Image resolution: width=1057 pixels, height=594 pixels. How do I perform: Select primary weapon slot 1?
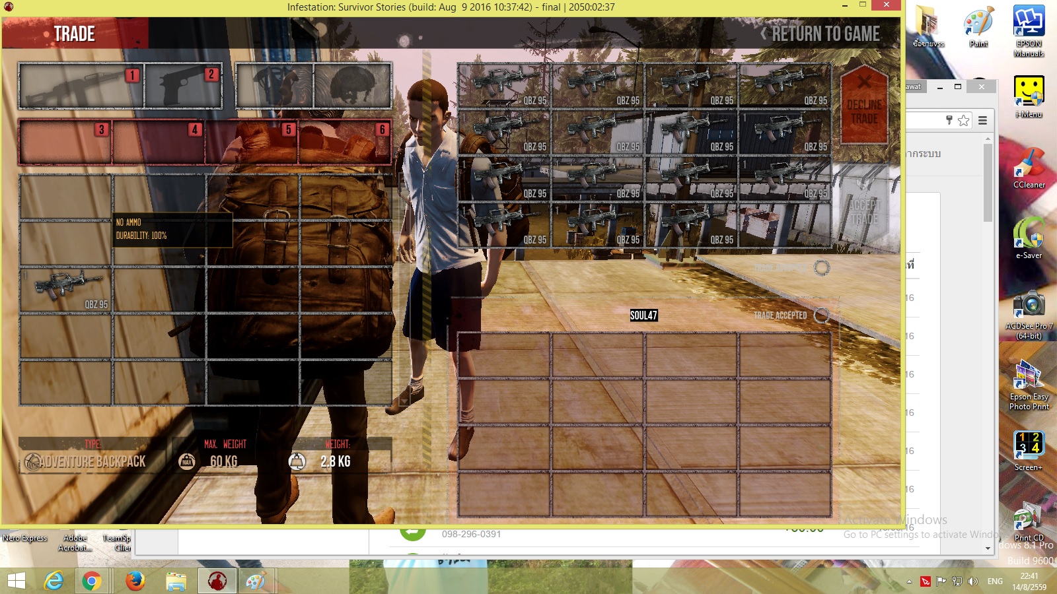click(81, 86)
